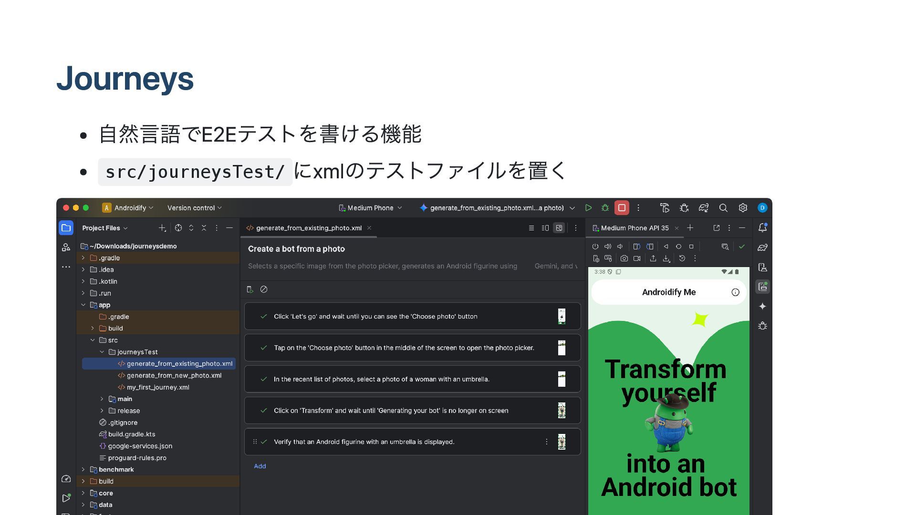Screen dimensions: 916x515
Task: Click the cancel circle-slash icon in journey editor
Action: tap(264, 289)
